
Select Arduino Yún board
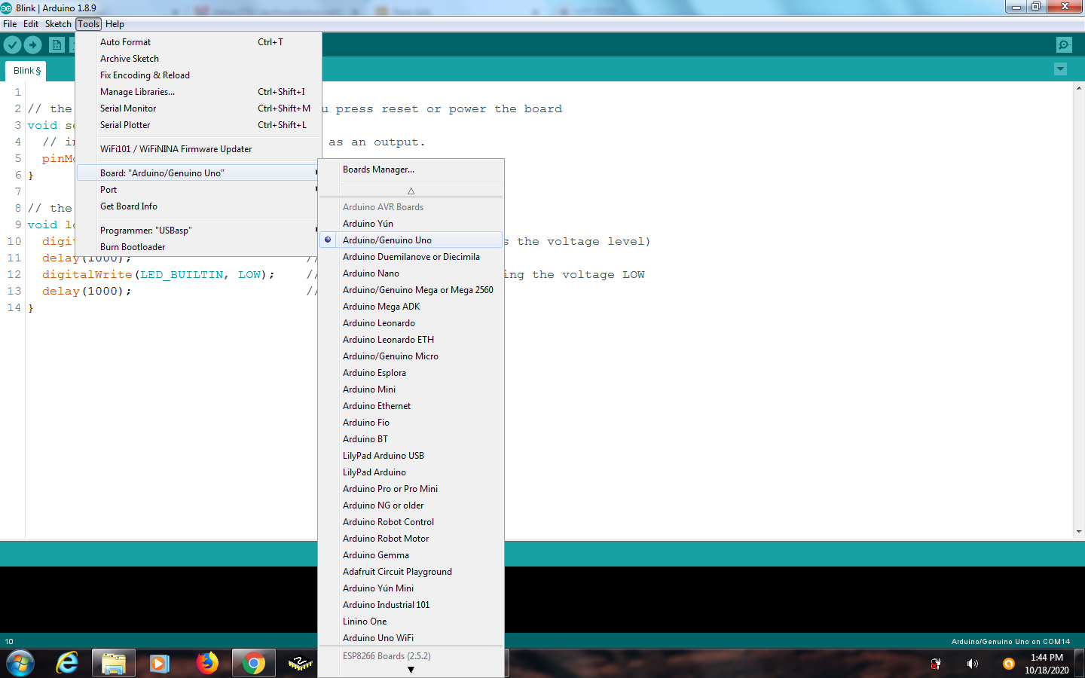click(x=411, y=224)
